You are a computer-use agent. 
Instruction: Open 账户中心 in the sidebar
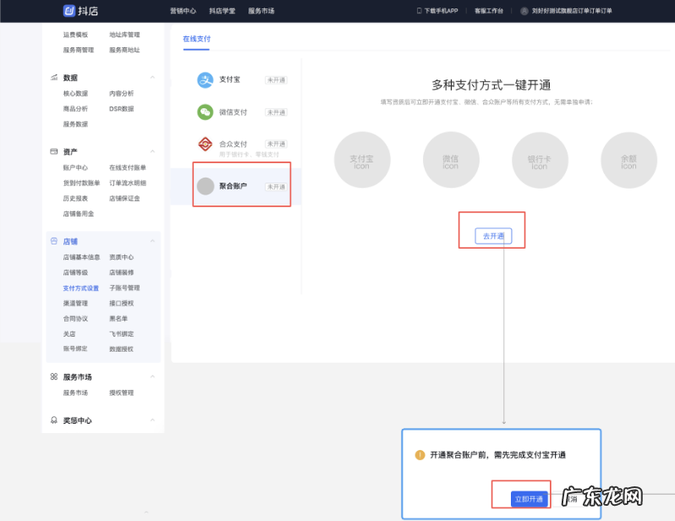(x=75, y=167)
